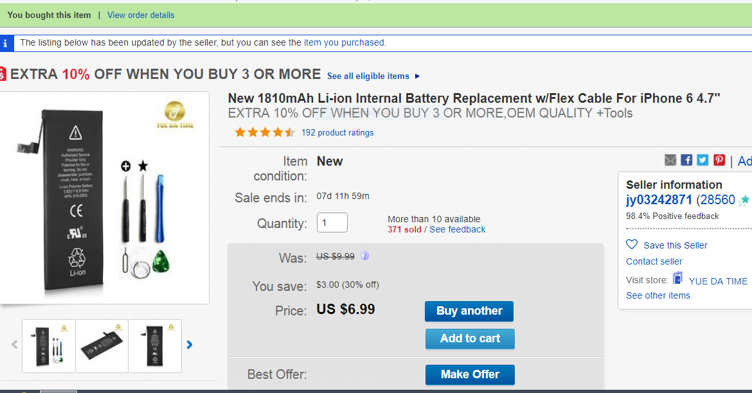Image resolution: width=752 pixels, height=393 pixels.
Task: Click the help icon beside the was price
Action: click(364, 256)
